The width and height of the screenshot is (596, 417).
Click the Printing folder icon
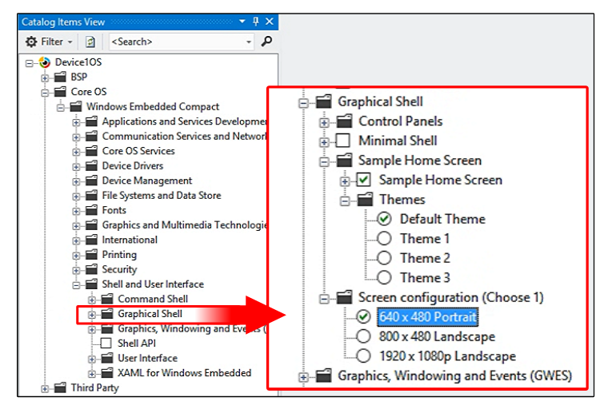[x=91, y=255]
